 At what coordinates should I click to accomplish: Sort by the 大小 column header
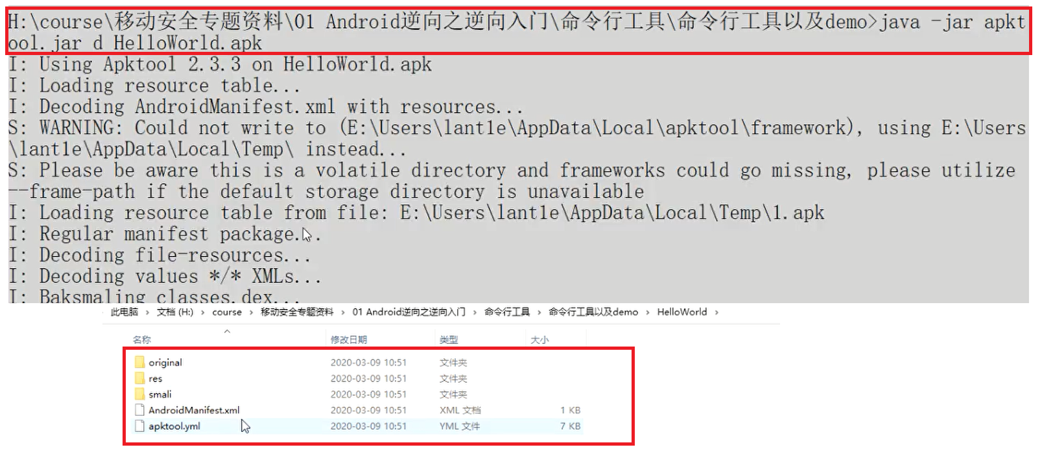point(539,339)
